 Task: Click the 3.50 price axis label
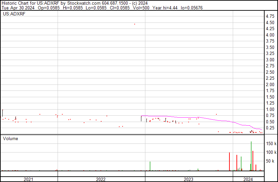click(x=270, y=47)
